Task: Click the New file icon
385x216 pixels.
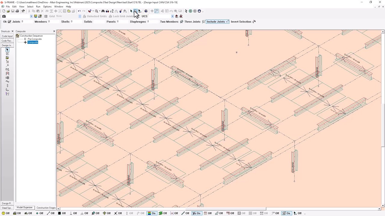Action: tap(4, 11)
